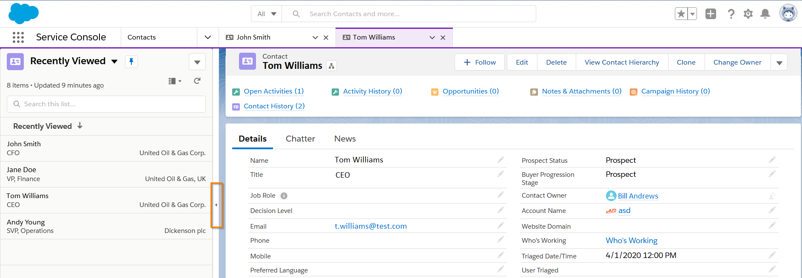Click the global actions plus icon
Screen dimensions: 802x278
coord(711,14)
